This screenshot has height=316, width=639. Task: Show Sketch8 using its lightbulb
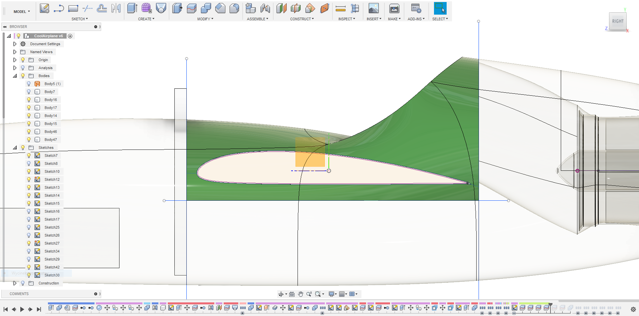tap(29, 163)
